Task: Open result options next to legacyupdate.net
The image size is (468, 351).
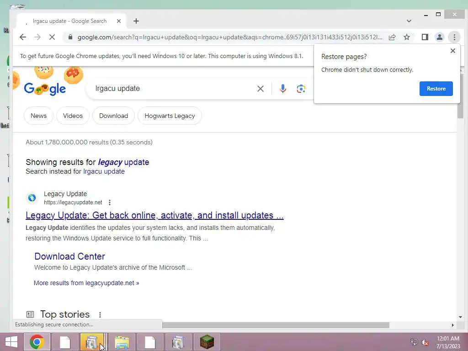Action: [110, 202]
